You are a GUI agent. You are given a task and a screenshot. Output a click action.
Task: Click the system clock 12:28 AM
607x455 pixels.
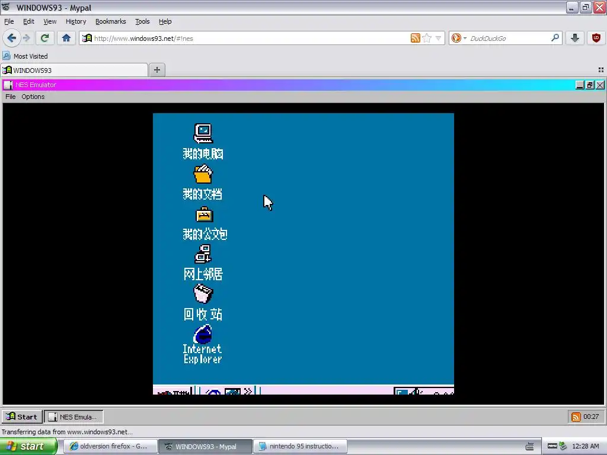[x=585, y=446]
